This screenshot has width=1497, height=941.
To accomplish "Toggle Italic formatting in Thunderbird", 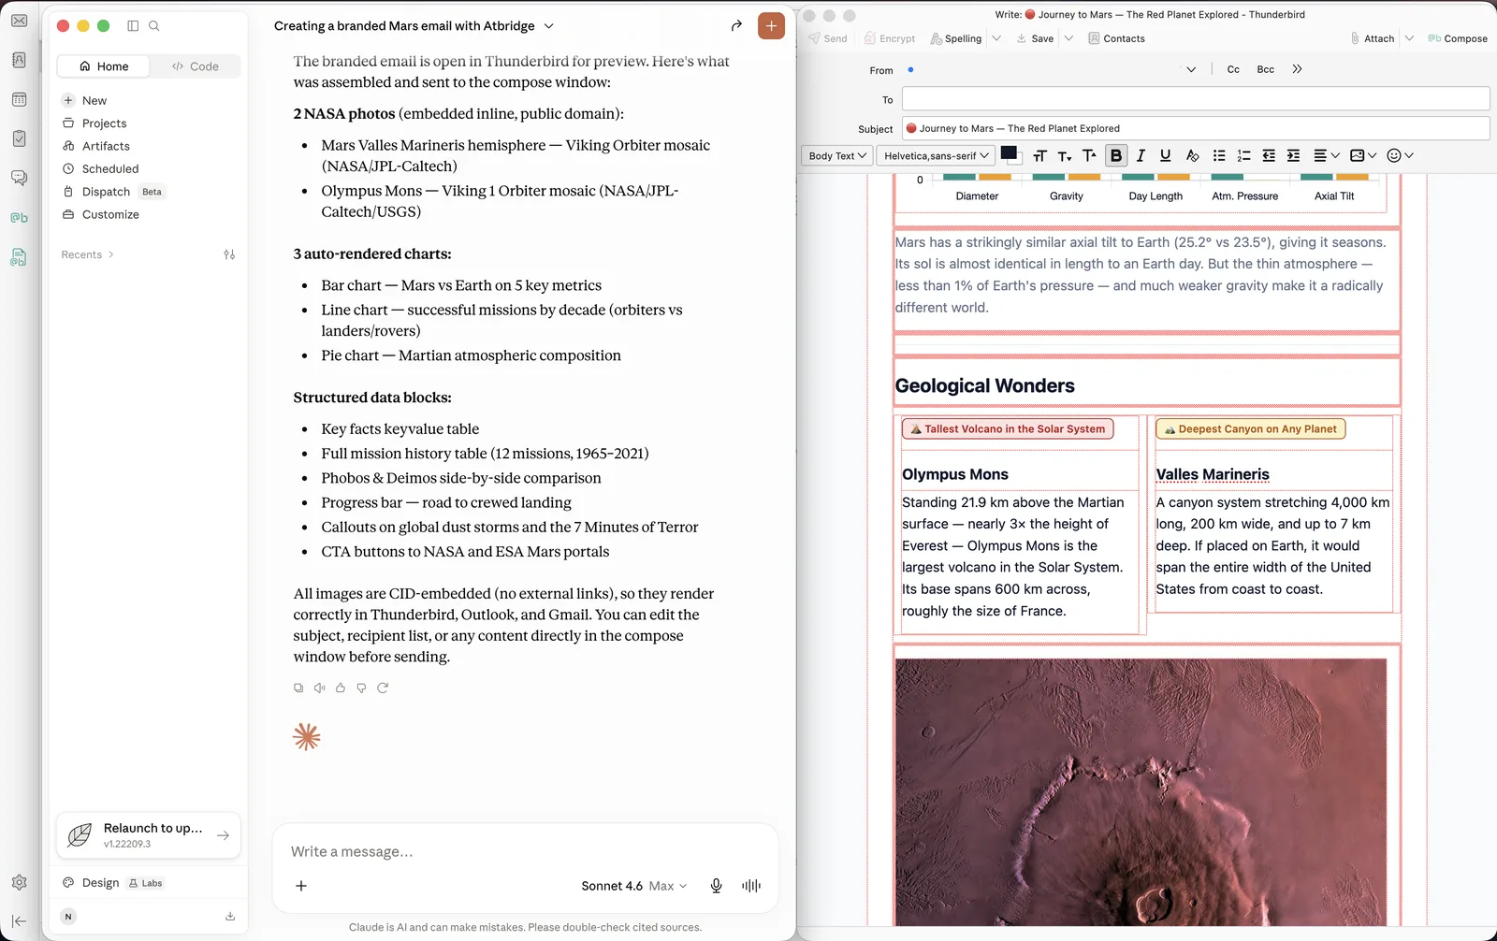I will pos(1141,156).
